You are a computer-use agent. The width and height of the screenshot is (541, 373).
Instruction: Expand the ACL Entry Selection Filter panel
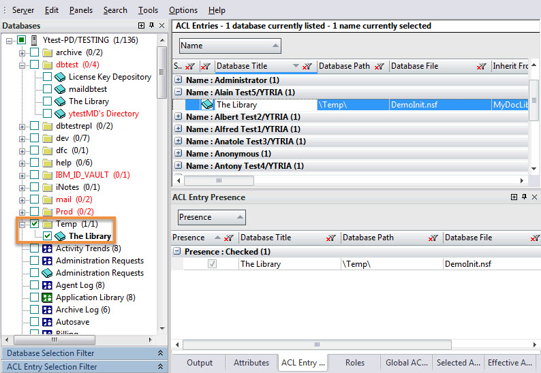pyautogui.click(x=160, y=367)
